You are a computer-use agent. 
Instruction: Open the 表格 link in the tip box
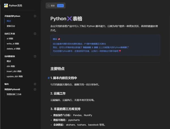coord(96,47)
